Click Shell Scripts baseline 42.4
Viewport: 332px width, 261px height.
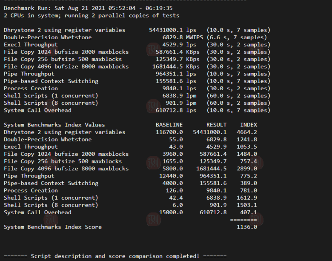[x=176, y=198]
